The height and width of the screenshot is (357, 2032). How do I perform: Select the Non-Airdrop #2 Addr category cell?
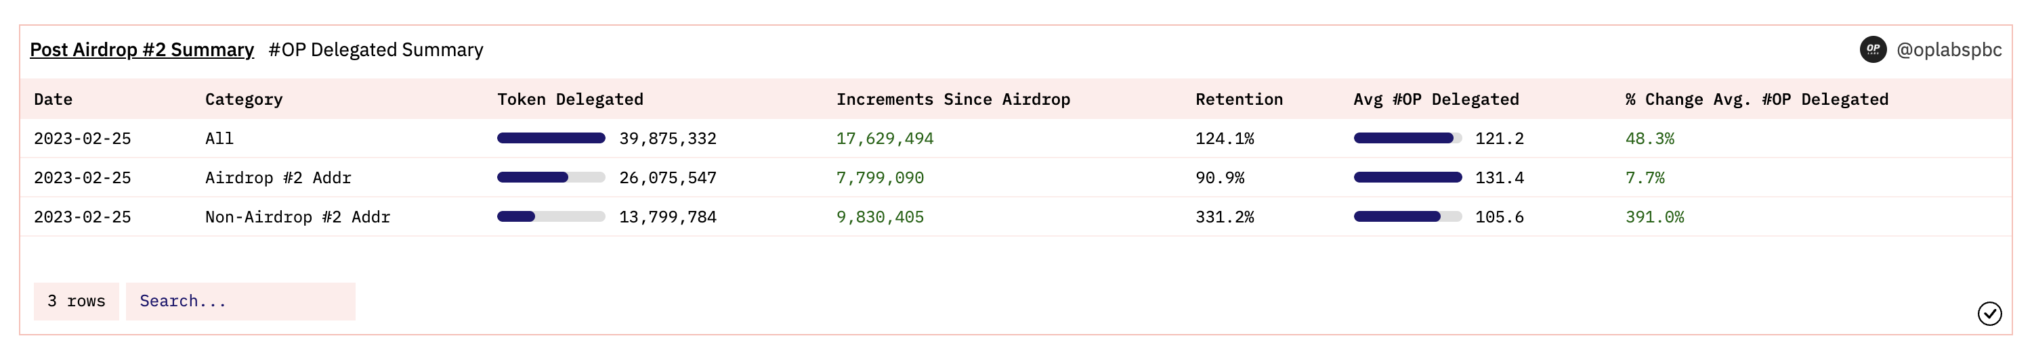297,217
